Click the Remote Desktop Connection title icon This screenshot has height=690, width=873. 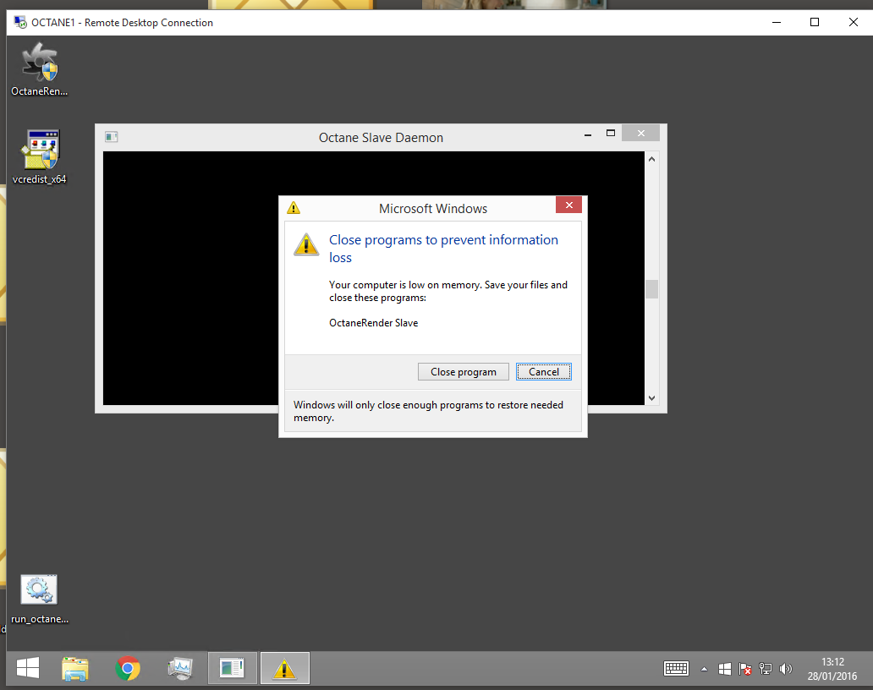pos(20,22)
